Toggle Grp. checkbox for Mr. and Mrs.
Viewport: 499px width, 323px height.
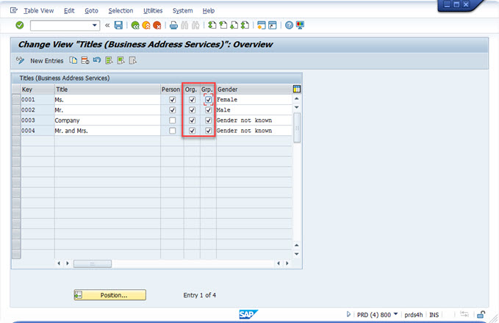coord(208,131)
